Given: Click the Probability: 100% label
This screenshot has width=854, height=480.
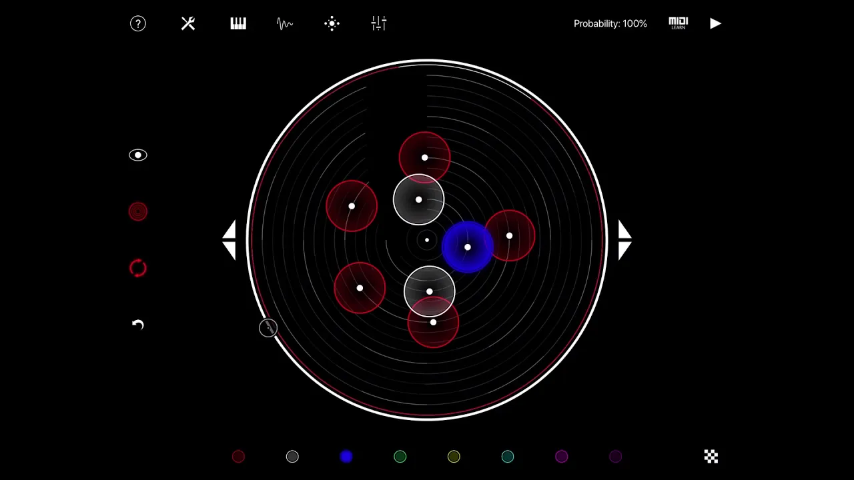Looking at the screenshot, I should click(x=610, y=23).
